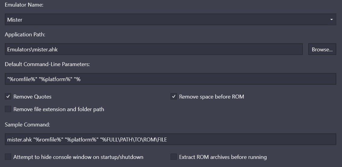Check 'Attempt to hide console window' checkbox
The height and width of the screenshot is (167, 342).
[8, 157]
